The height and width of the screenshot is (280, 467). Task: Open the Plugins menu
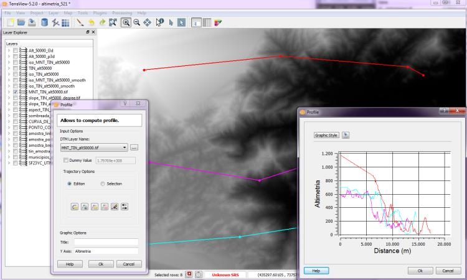click(x=100, y=12)
